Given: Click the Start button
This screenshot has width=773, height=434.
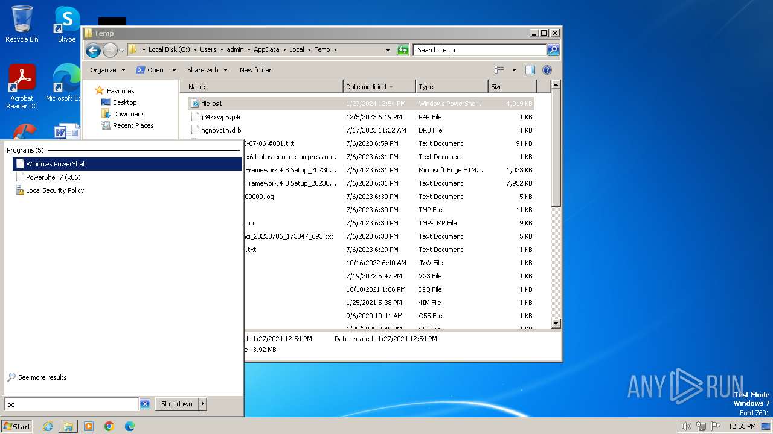Looking at the screenshot, I should pyautogui.click(x=17, y=426).
